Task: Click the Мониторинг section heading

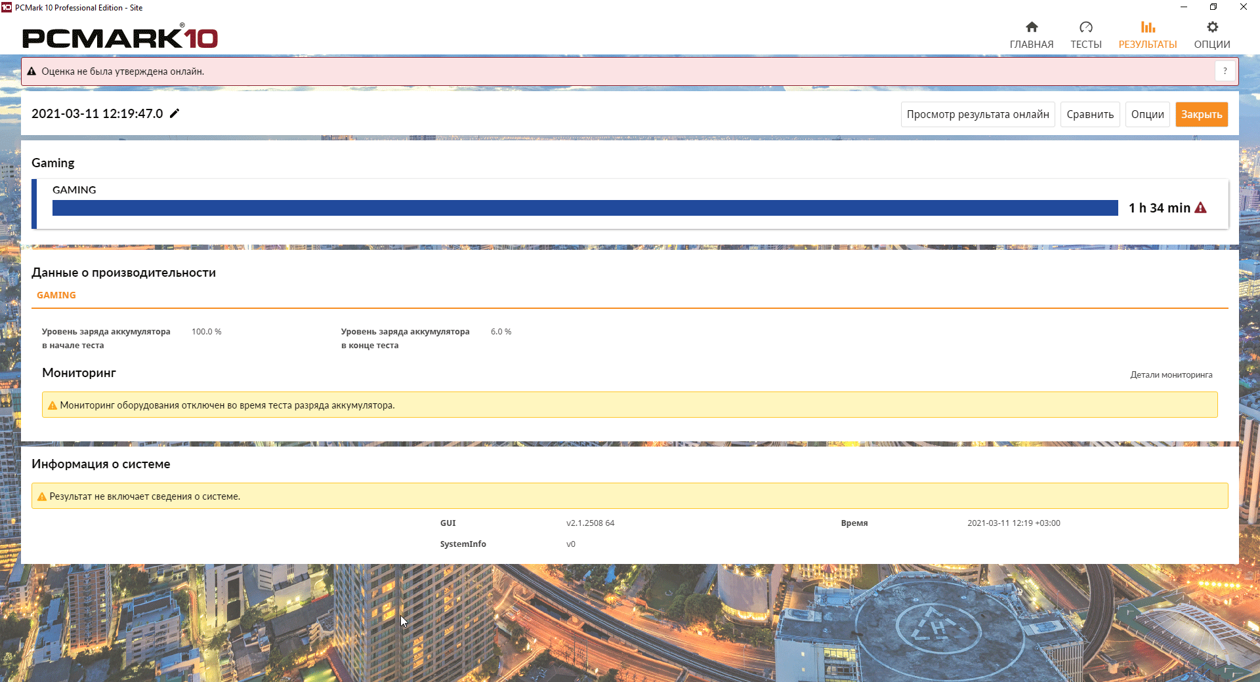Action: click(79, 372)
